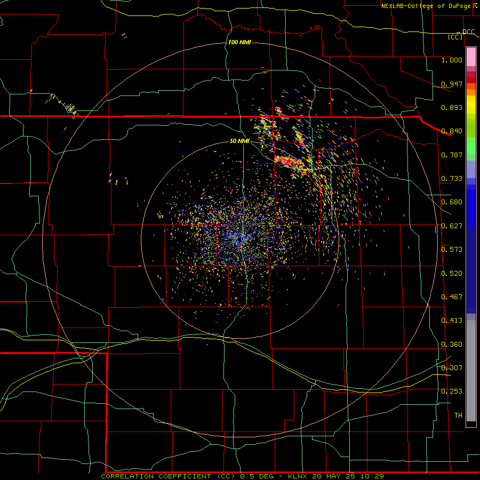This screenshot has width=480, height=480.
Task: Click the 0.253 legend value
Action: (452, 391)
